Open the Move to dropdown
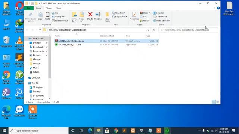Viewport: 239px width, 134px height. click(74, 17)
